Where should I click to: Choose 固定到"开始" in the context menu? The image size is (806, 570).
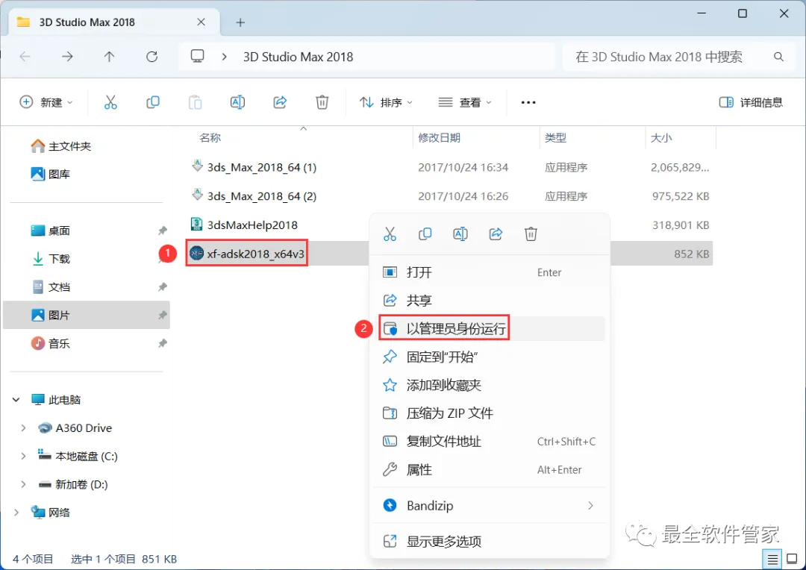coord(489,357)
